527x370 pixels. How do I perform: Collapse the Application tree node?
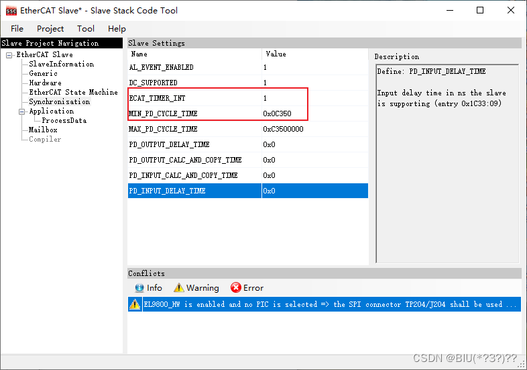click(x=22, y=111)
